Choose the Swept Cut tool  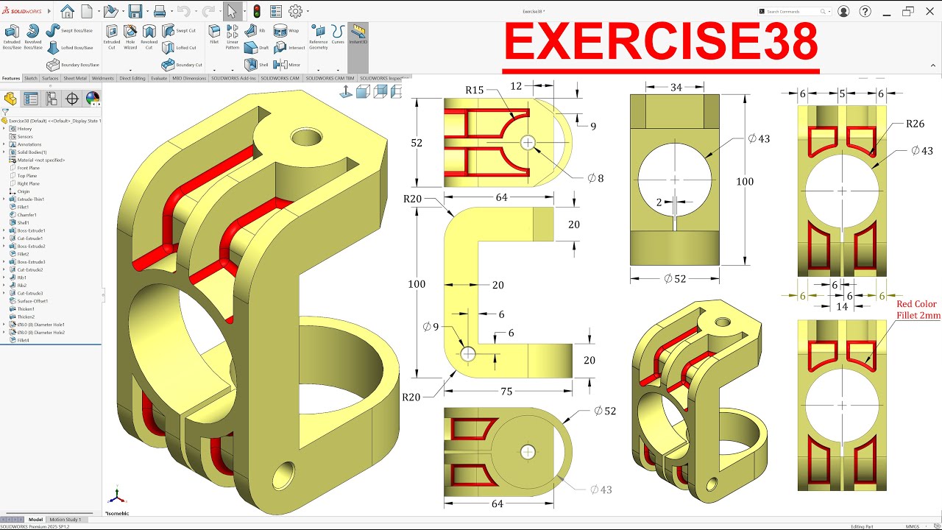pyautogui.click(x=179, y=31)
